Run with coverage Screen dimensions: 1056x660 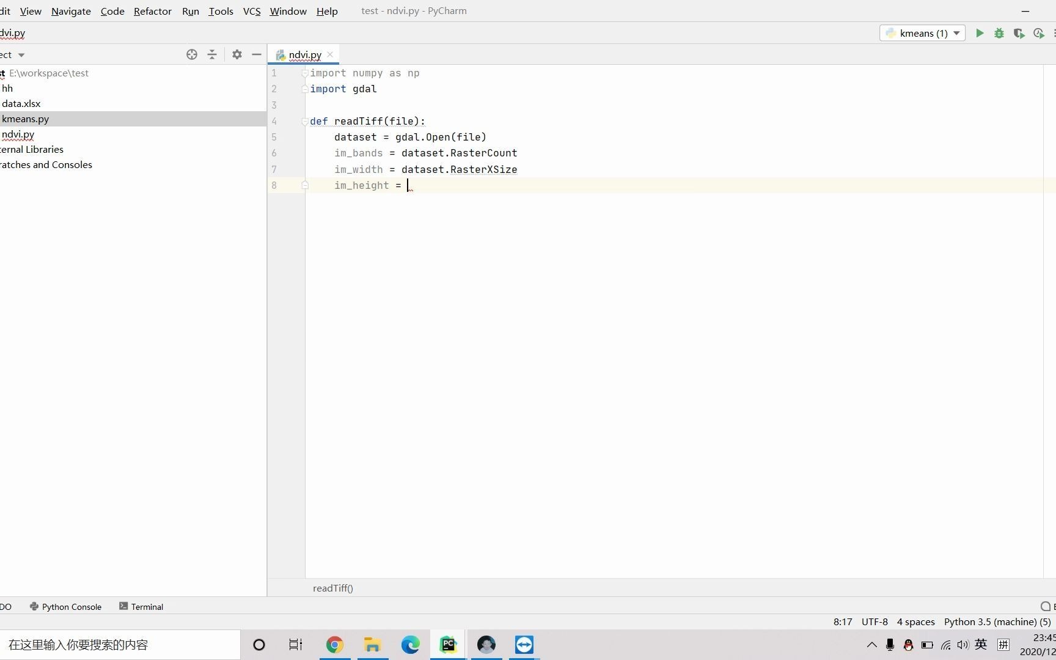(1019, 33)
